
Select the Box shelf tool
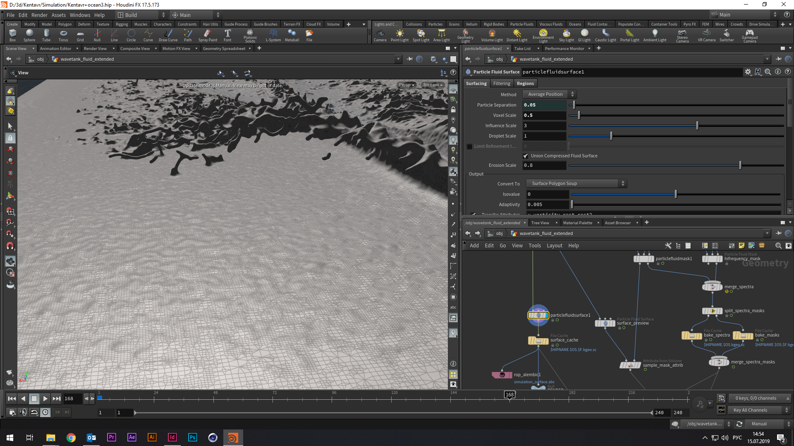click(12, 36)
